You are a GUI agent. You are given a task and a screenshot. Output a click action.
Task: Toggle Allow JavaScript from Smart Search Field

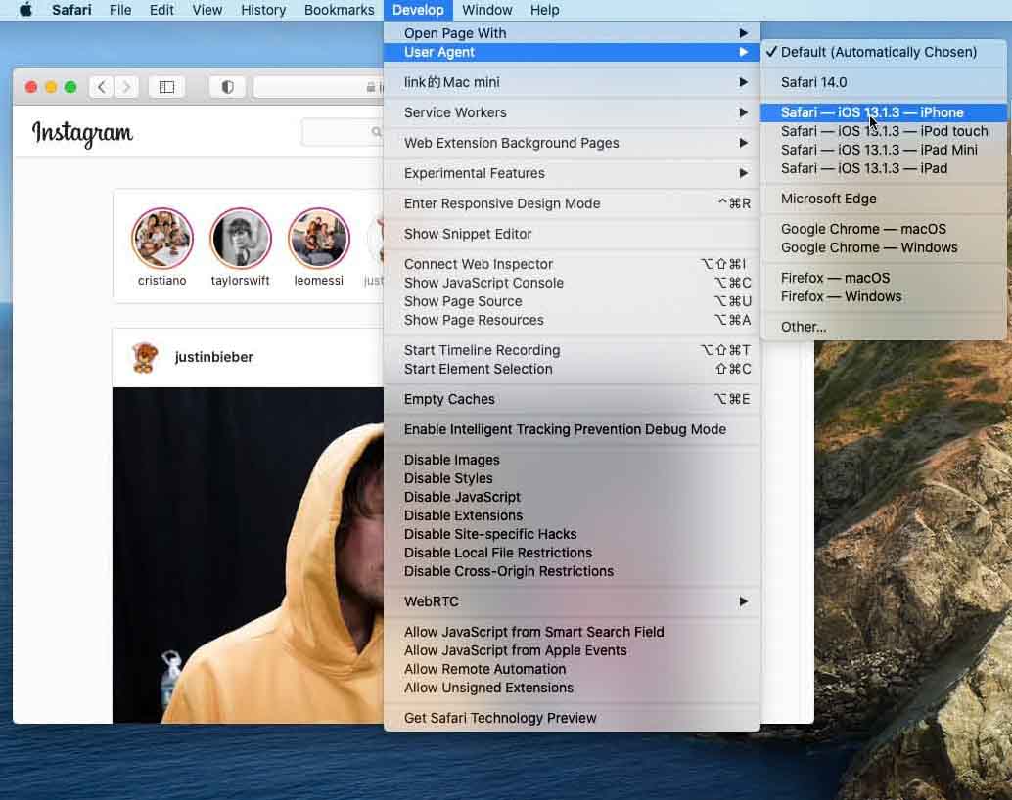tap(572, 632)
